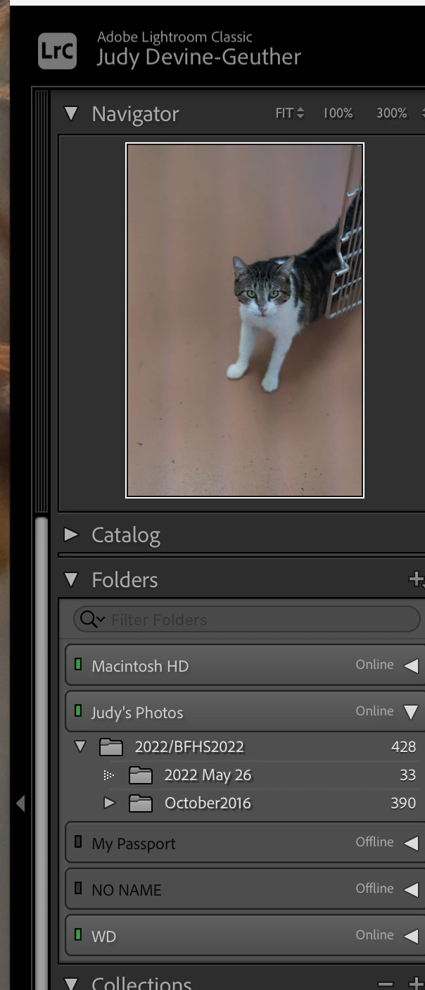Viewport: 425px width, 990px height.
Task: Click the cat preview in Navigator
Action: point(245,320)
